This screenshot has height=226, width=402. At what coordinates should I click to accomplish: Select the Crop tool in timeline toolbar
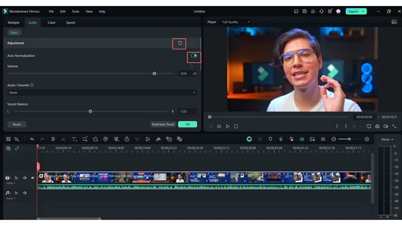(x=85, y=139)
